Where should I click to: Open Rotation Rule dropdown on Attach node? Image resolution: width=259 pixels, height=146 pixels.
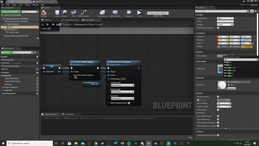click(x=122, y=92)
